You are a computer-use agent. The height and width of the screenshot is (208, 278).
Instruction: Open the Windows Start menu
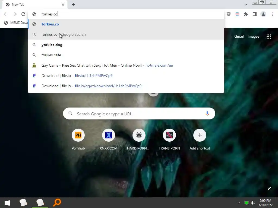[7, 203]
